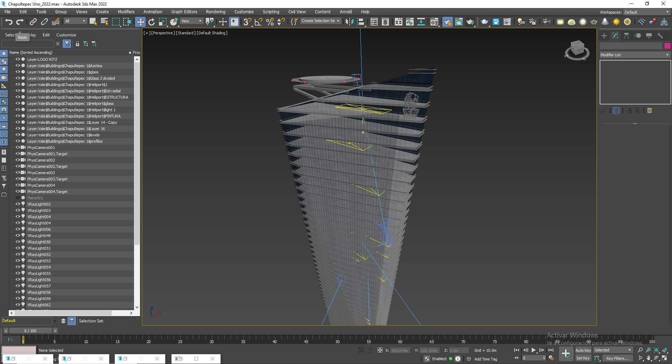
Task: Open Scene Explorer Customize menu
Action: coord(66,35)
